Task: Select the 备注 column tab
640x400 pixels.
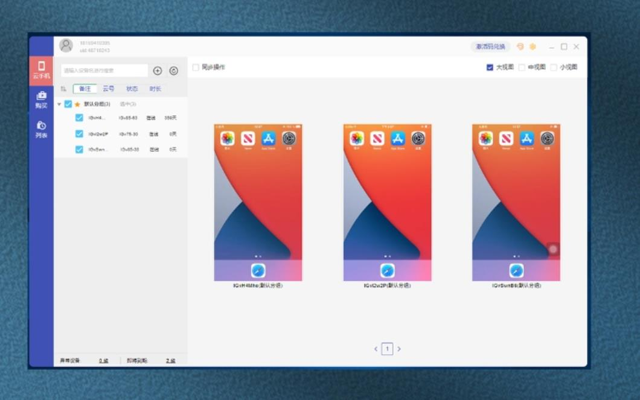Action: point(85,89)
